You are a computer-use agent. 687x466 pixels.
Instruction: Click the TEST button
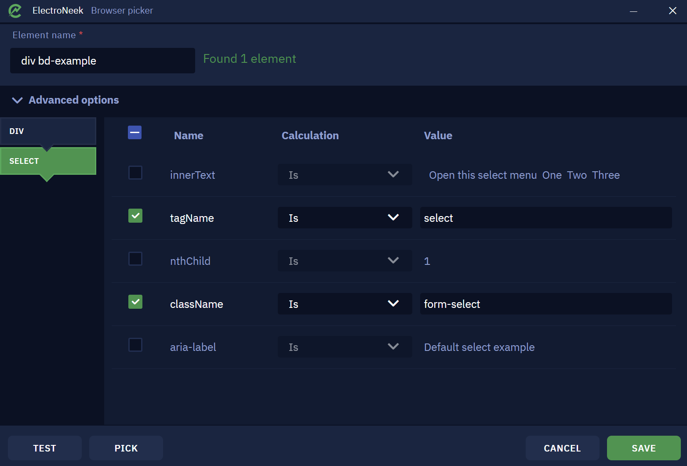[45, 448]
